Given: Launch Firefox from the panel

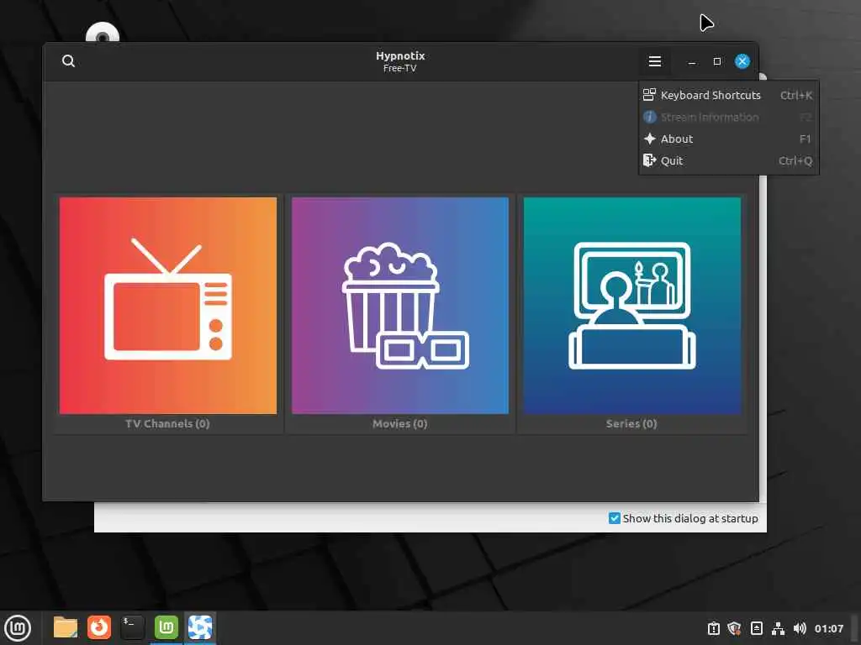Looking at the screenshot, I should (99, 627).
